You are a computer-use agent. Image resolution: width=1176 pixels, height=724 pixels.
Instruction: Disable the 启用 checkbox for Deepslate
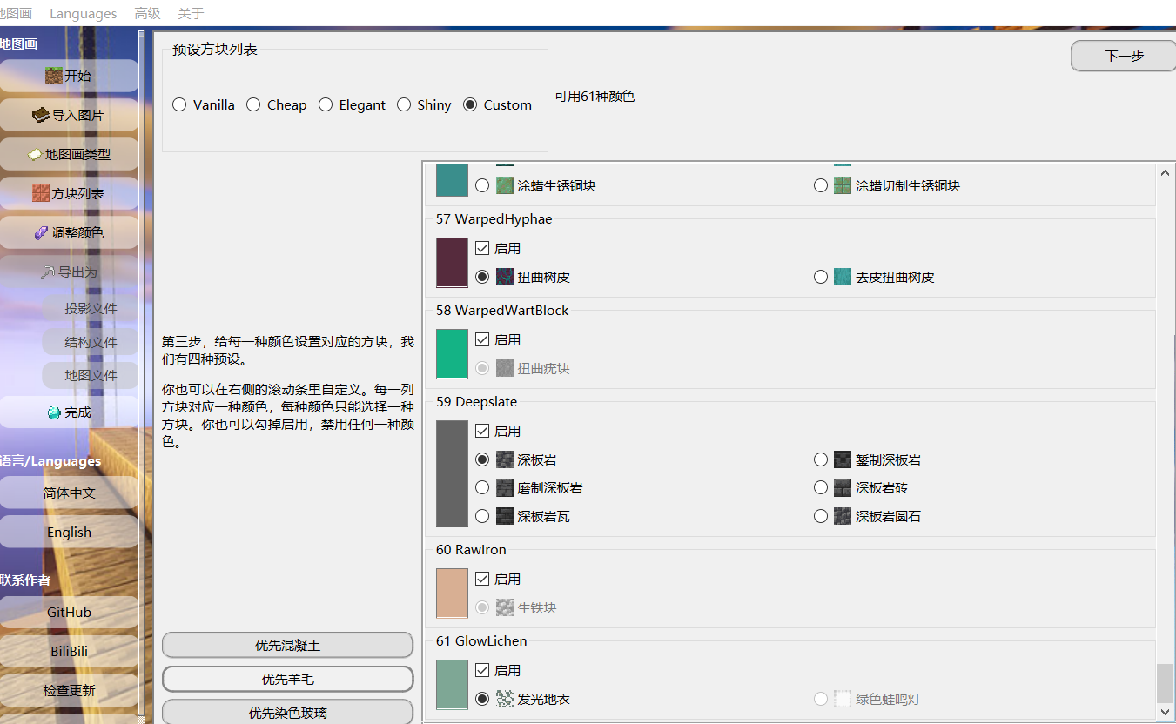[x=481, y=431]
